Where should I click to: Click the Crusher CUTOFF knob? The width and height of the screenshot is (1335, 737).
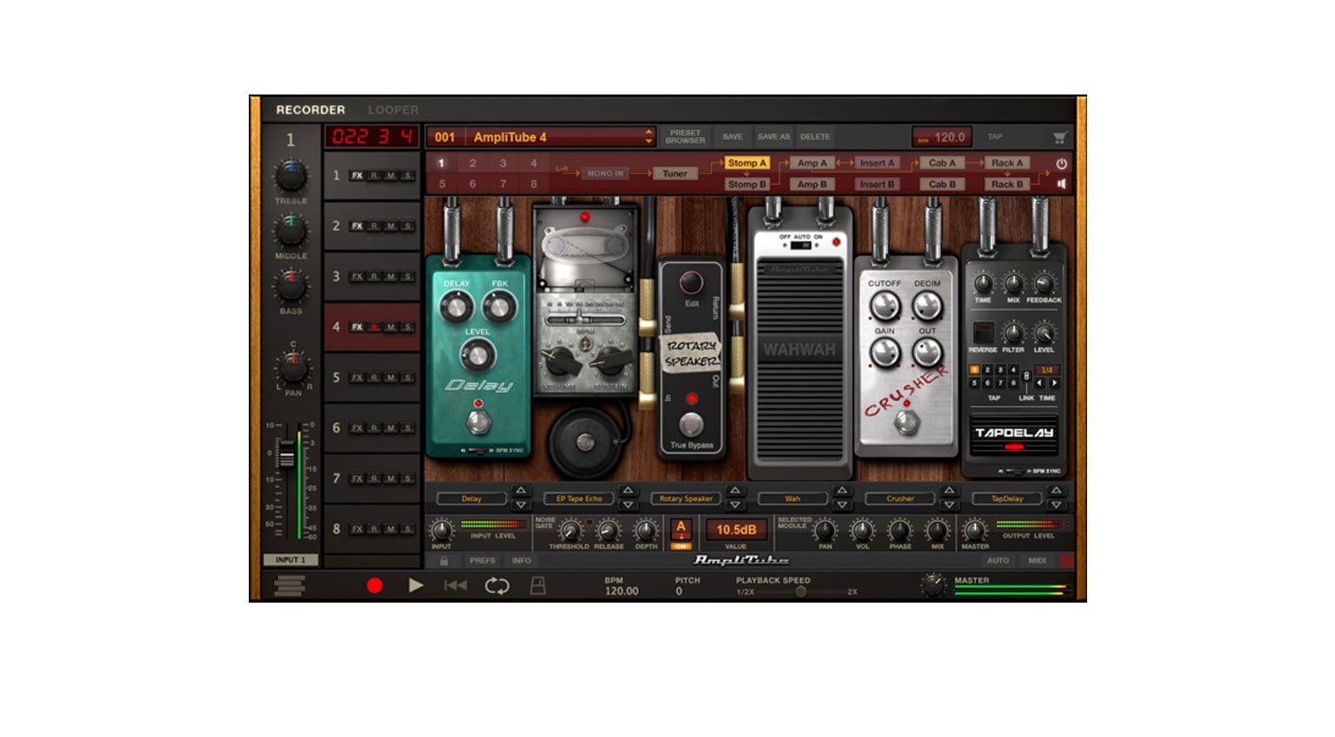pos(884,306)
